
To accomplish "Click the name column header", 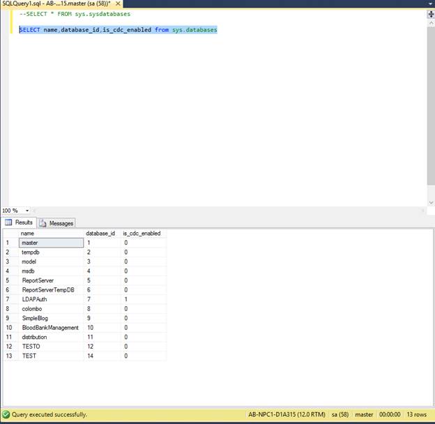I will click(x=51, y=234).
